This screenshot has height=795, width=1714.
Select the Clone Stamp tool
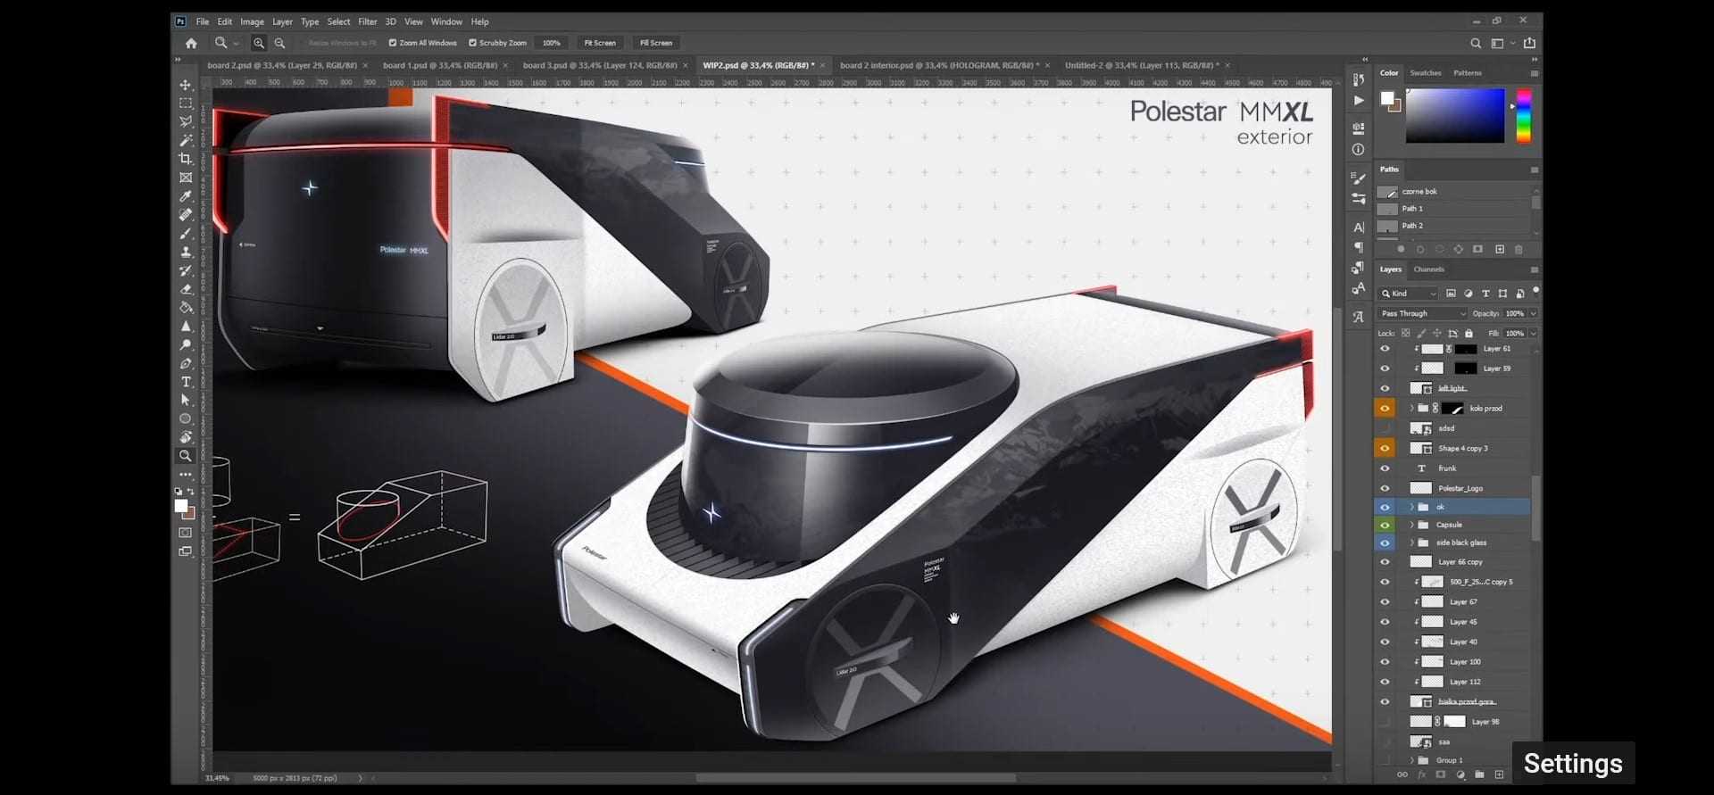[x=186, y=253]
